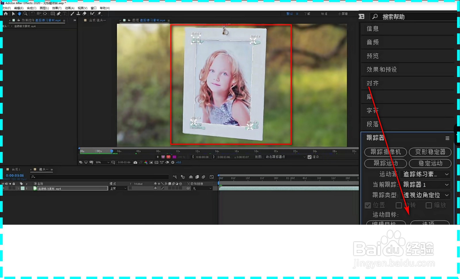Open the 编辑(E) menu
460x279 pixels.
click(x=19, y=8)
